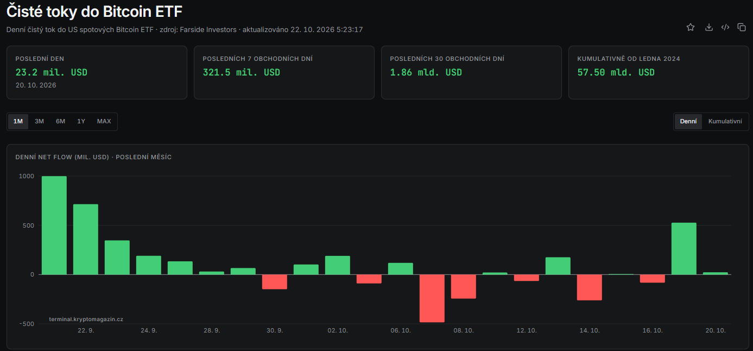Click the red bar above 16. 10.
Image resolution: width=753 pixels, height=351 pixels.
click(653, 278)
